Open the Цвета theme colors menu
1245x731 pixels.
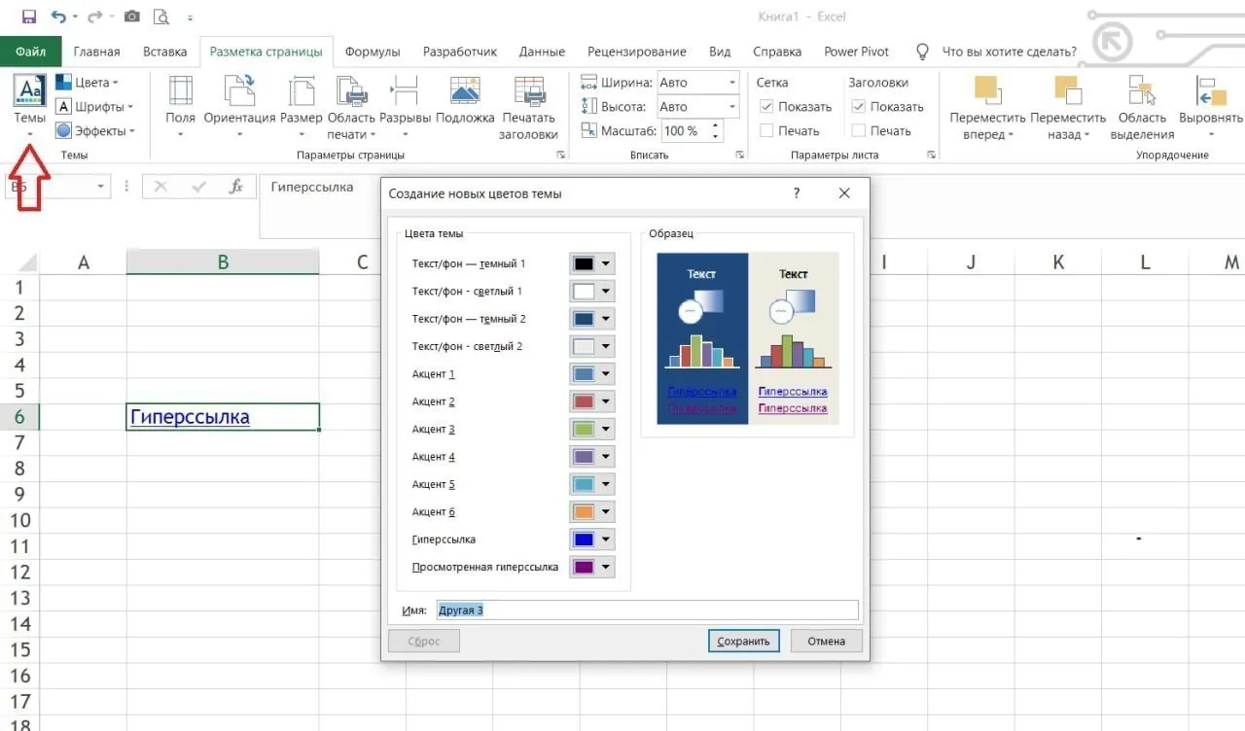[87, 83]
